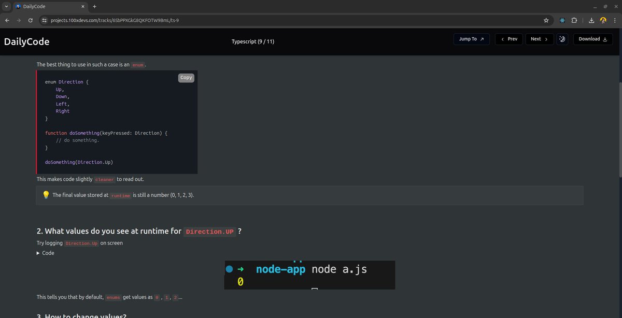622x318 pixels.
Task: Click the 'runtime' inline code tag
Action: tap(120, 196)
